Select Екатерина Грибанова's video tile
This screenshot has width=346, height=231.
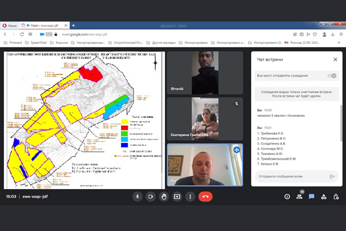pos(205,119)
